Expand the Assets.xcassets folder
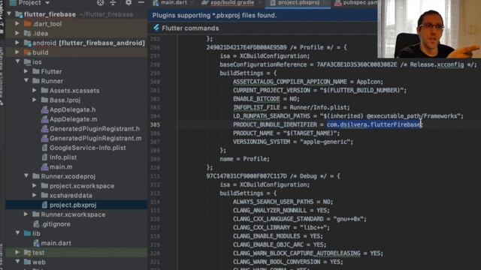 coord(35,90)
